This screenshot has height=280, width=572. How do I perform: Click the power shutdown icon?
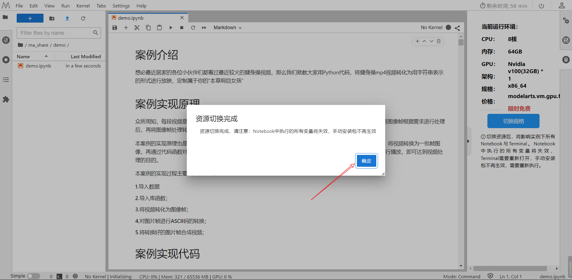tap(542, 6)
